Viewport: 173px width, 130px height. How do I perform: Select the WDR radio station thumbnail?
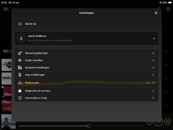6,78
